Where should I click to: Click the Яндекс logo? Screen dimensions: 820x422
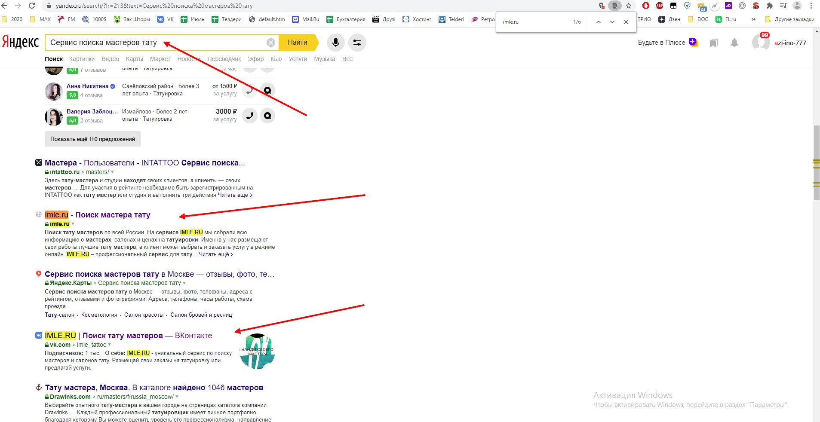click(20, 42)
